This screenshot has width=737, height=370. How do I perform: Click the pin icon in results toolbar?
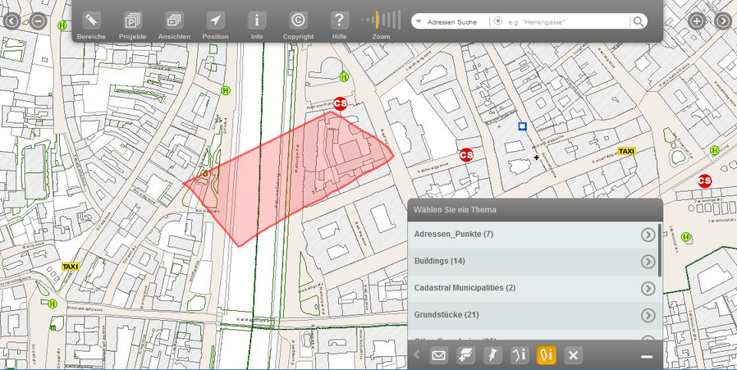click(492, 355)
